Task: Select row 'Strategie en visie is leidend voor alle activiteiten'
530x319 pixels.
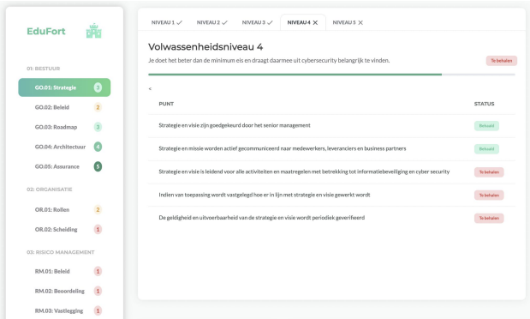Action: coord(331,172)
